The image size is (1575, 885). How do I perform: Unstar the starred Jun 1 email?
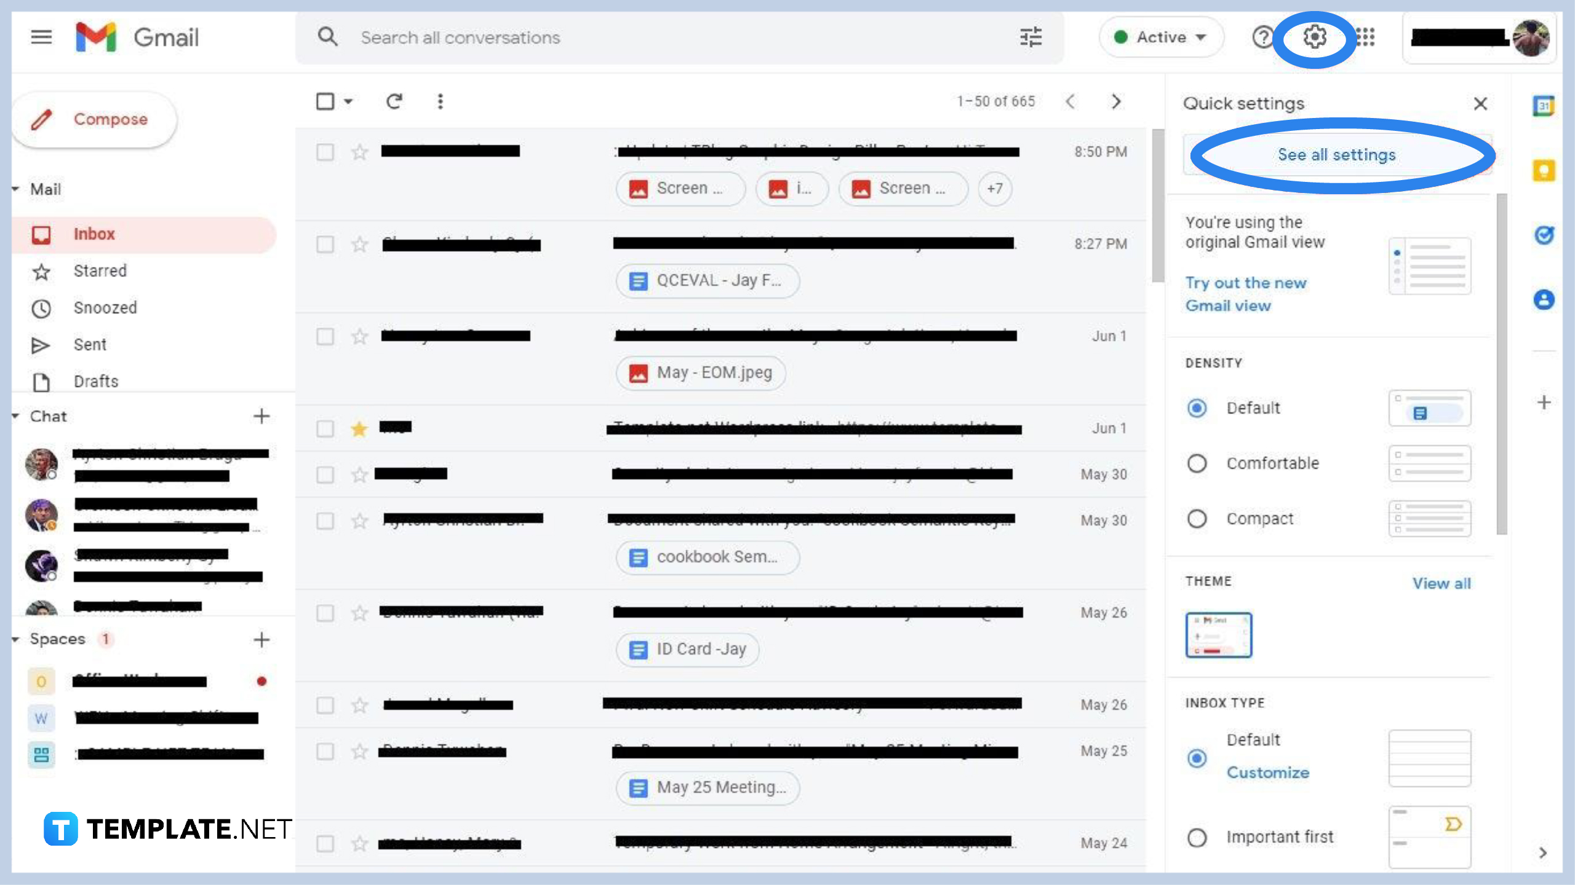click(x=359, y=428)
